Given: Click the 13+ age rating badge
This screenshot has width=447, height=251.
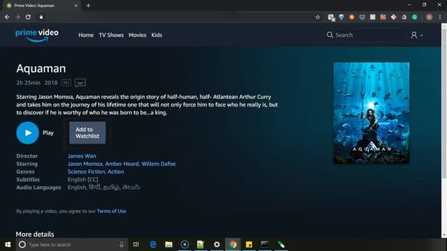Looking at the screenshot, I should pos(66,83).
